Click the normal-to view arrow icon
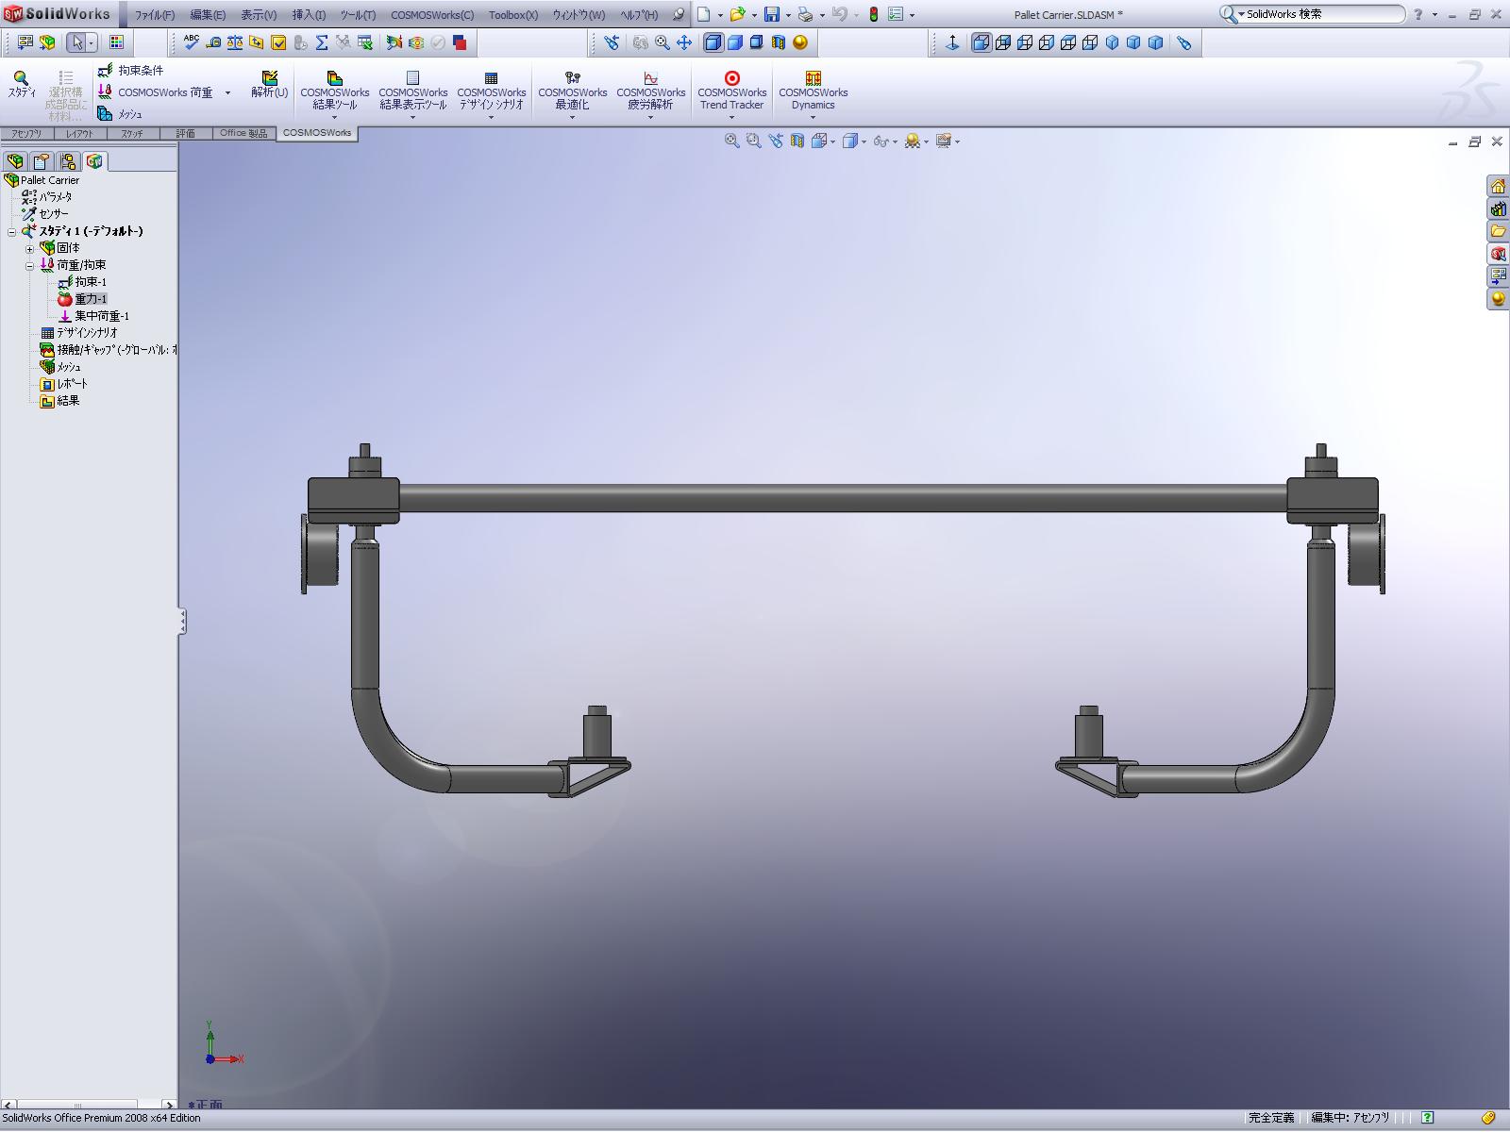This screenshot has height=1132, width=1510. [952, 42]
